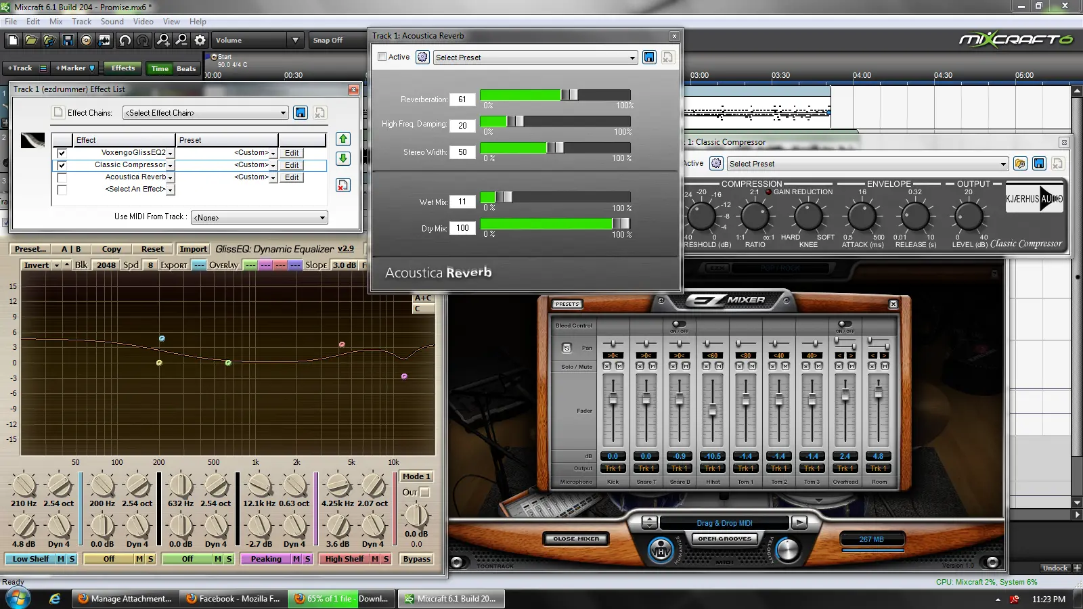Toggle M button of the Low Shelf band
The image size is (1083, 609).
click(x=61, y=559)
